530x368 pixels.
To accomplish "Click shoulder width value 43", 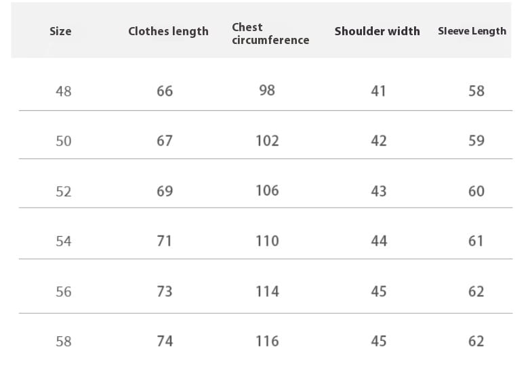I will click(379, 191).
